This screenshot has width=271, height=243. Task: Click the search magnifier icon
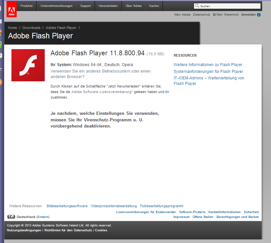pos(197,6)
